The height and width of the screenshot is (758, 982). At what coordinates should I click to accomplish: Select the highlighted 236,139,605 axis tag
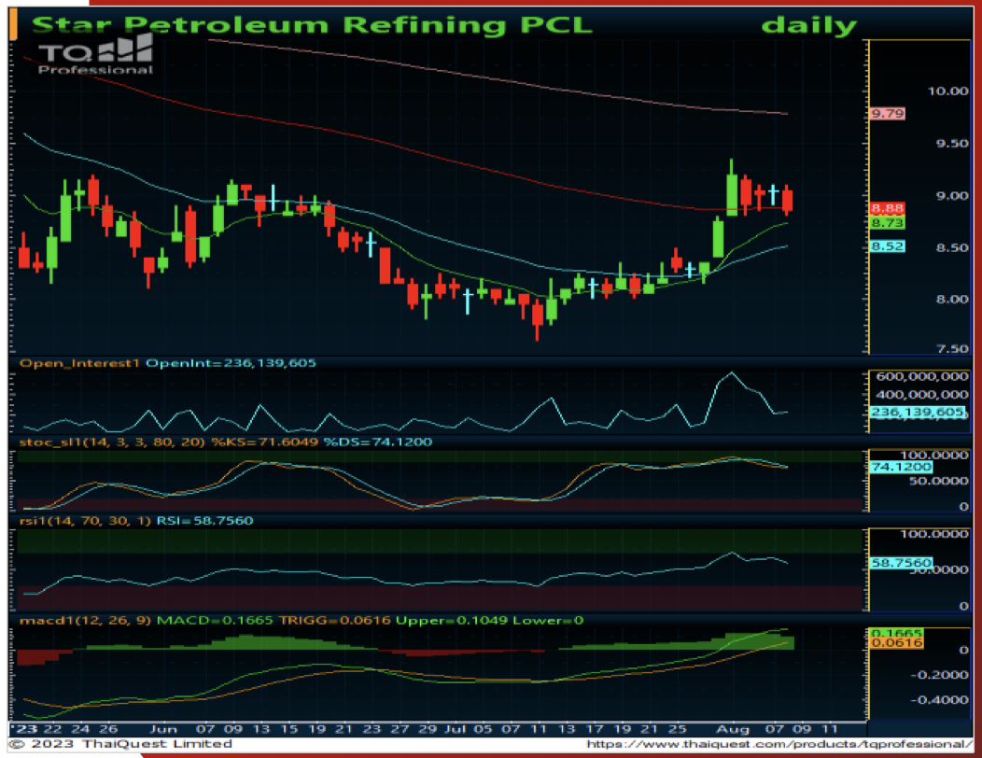918,413
